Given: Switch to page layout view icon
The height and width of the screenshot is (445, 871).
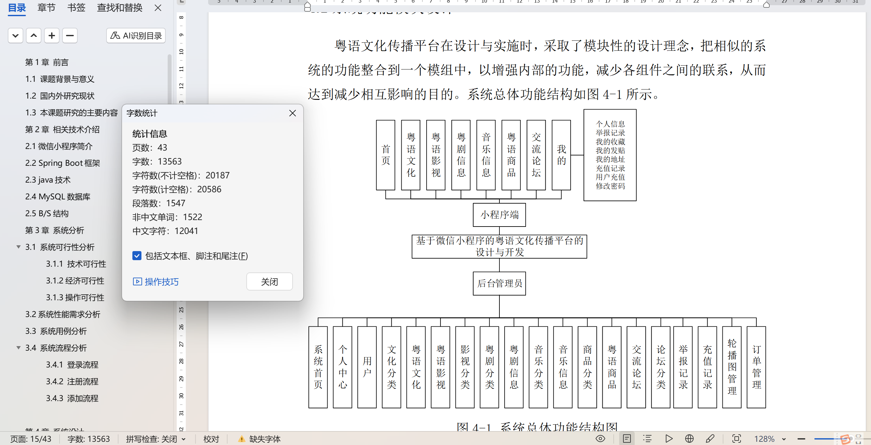Looking at the screenshot, I should click(x=627, y=439).
